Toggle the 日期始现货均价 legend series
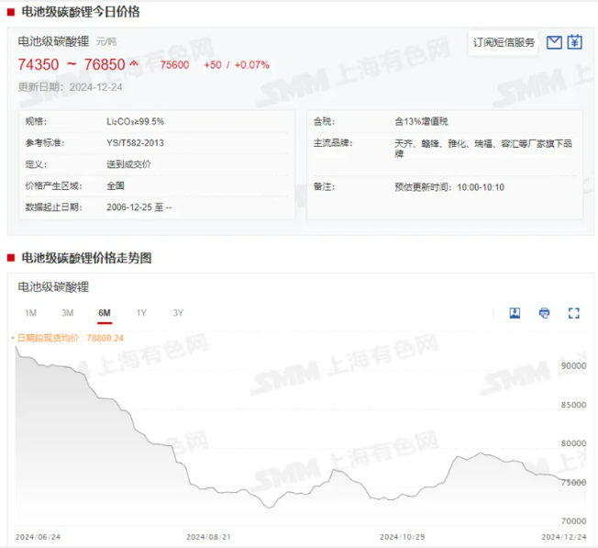The height and width of the screenshot is (548, 598). coord(71,338)
